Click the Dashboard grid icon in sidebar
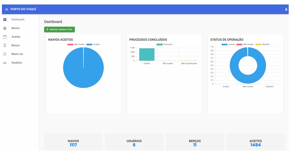This screenshot has width=296, height=156. coord(5,20)
